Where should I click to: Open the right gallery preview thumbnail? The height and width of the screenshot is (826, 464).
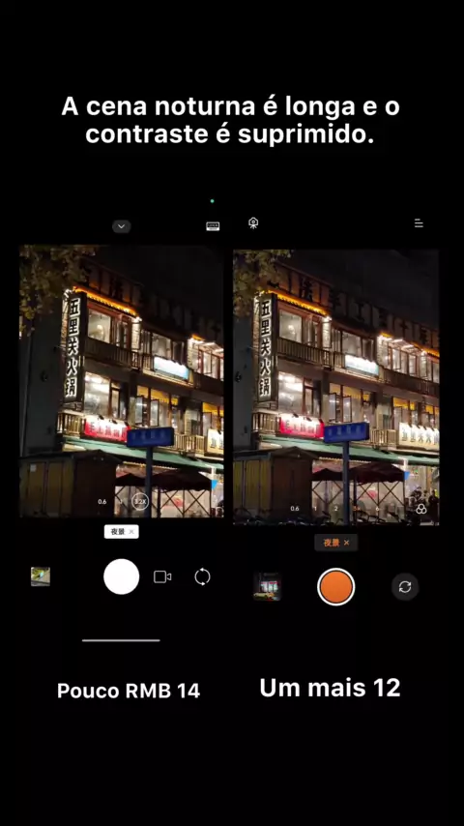(268, 587)
